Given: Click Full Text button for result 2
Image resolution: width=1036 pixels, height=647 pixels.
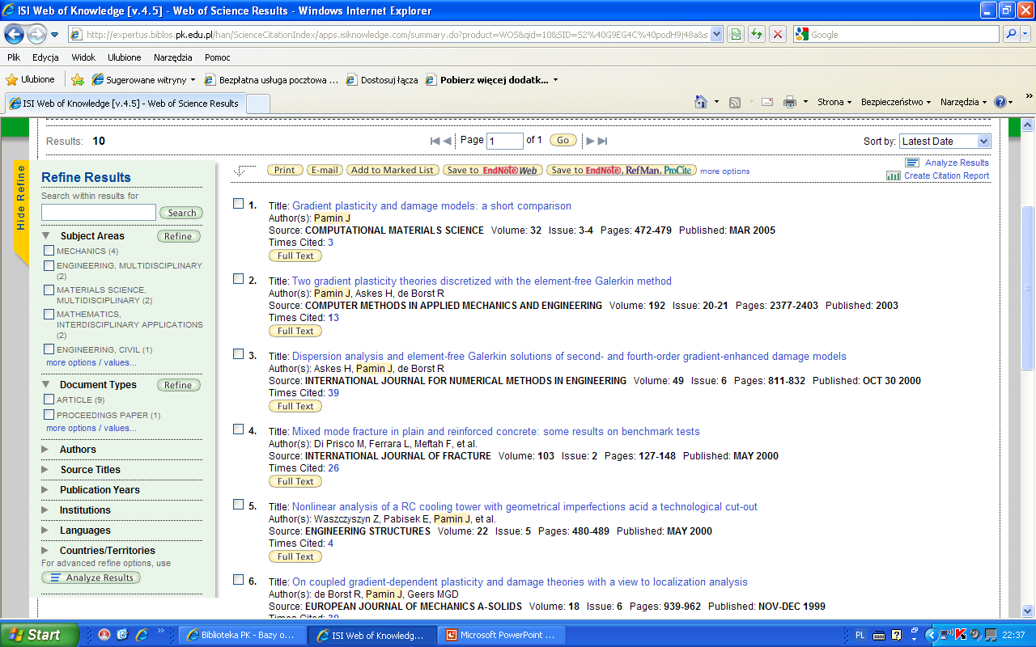Looking at the screenshot, I should coord(295,331).
